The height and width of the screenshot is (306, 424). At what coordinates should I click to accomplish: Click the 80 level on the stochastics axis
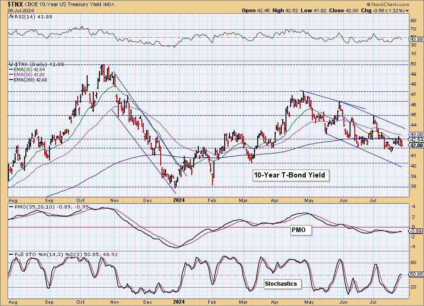(414, 263)
